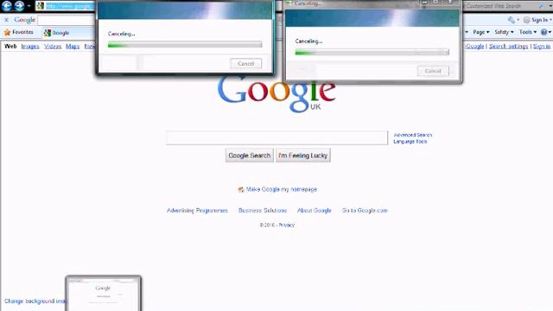
Task: Open the Search settings link
Action: [x=509, y=46]
